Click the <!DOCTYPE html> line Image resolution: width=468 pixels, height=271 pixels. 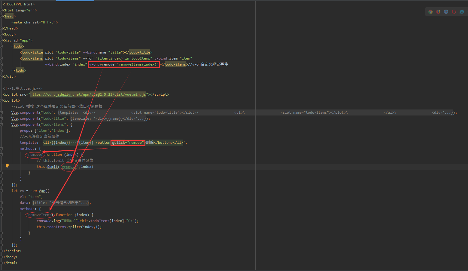point(19,4)
